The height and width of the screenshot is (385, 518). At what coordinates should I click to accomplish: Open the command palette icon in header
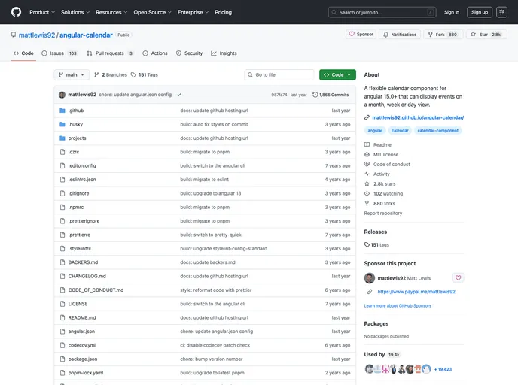click(x=501, y=12)
